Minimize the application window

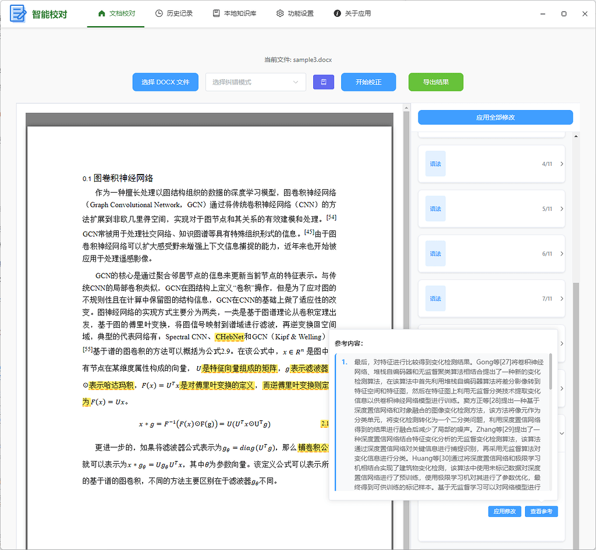(x=543, y=14)
